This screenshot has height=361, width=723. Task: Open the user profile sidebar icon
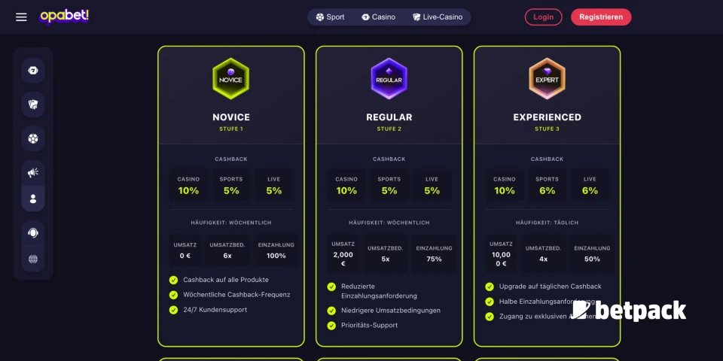click(33, 199)
